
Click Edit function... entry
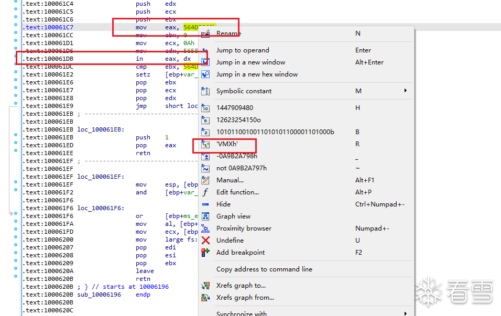point(237,192)
